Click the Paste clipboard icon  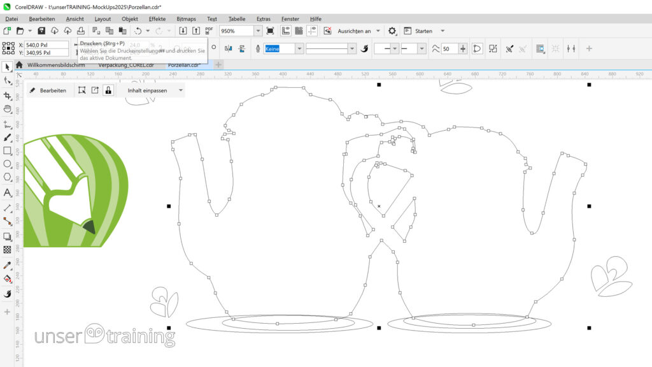123,31
